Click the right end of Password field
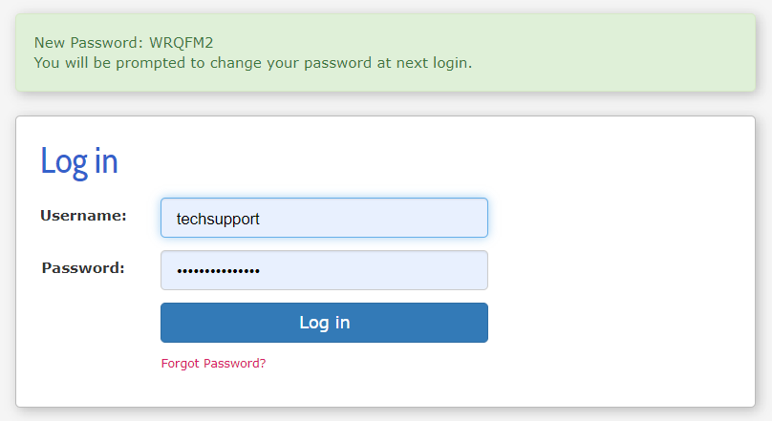This screenshot has height=421, width=772. tap(473, 270)
